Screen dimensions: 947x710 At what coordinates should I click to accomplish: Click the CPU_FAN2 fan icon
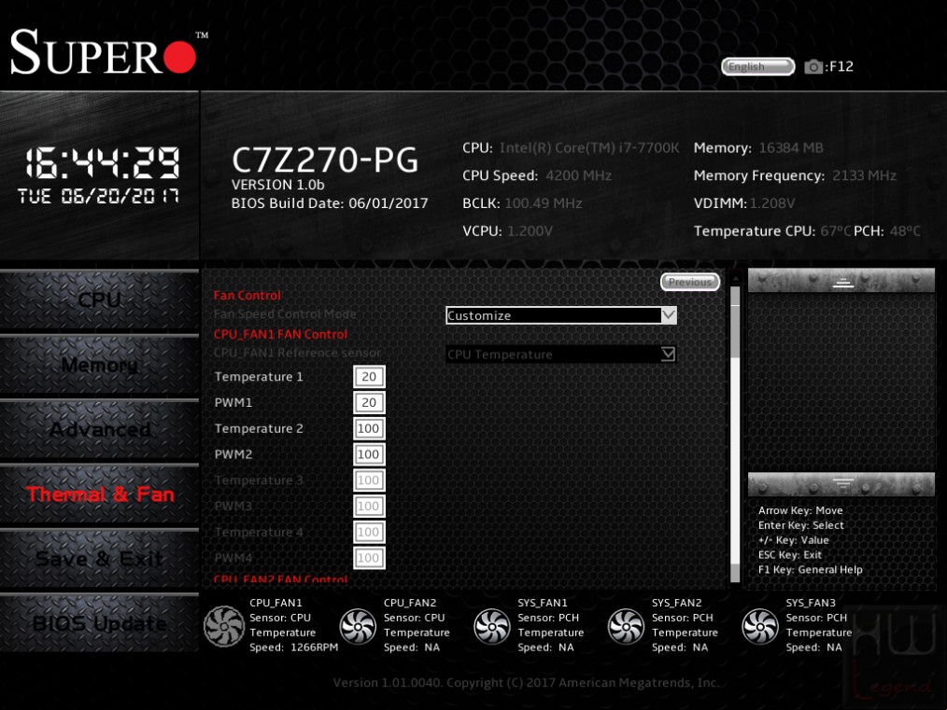point(358,626)
